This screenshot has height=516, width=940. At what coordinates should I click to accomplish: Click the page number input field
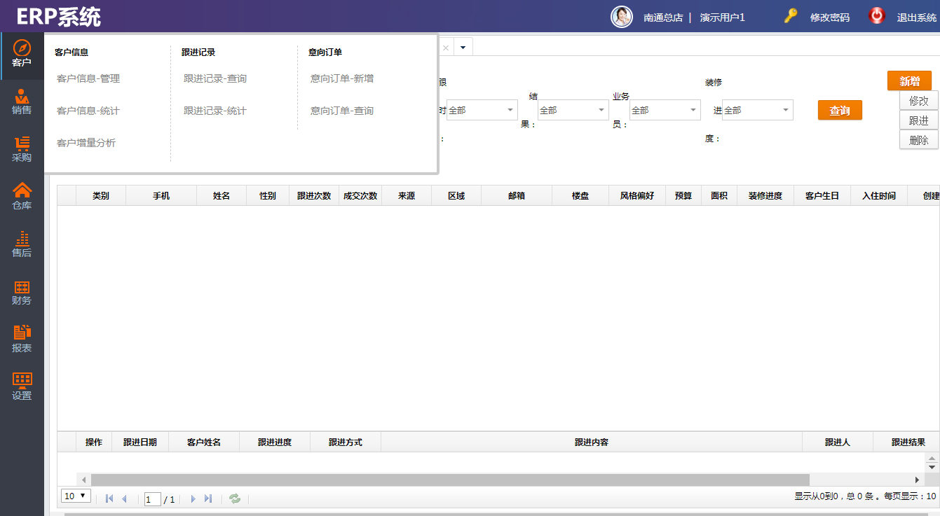pyautogui.click(x=152, y=499)
